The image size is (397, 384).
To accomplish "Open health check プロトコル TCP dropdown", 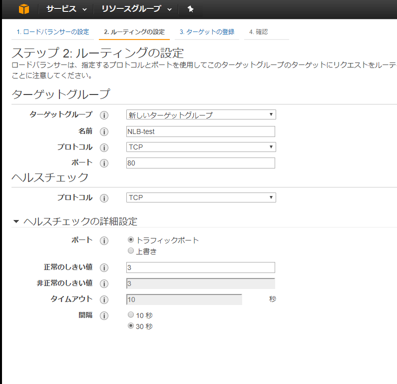I will [201, 197].
